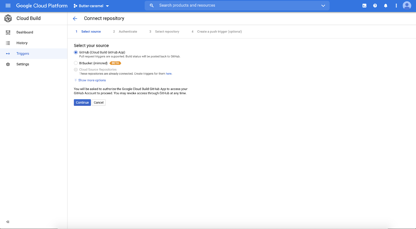The height and width of the screenshot is (229, 416).
Task: Click the back arrow beside Connect repository
Action: pyautogui.click(x=75, y=18)
